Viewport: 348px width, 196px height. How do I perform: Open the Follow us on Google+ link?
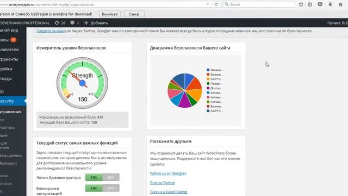pyautogui.click(x=168, y=173)
